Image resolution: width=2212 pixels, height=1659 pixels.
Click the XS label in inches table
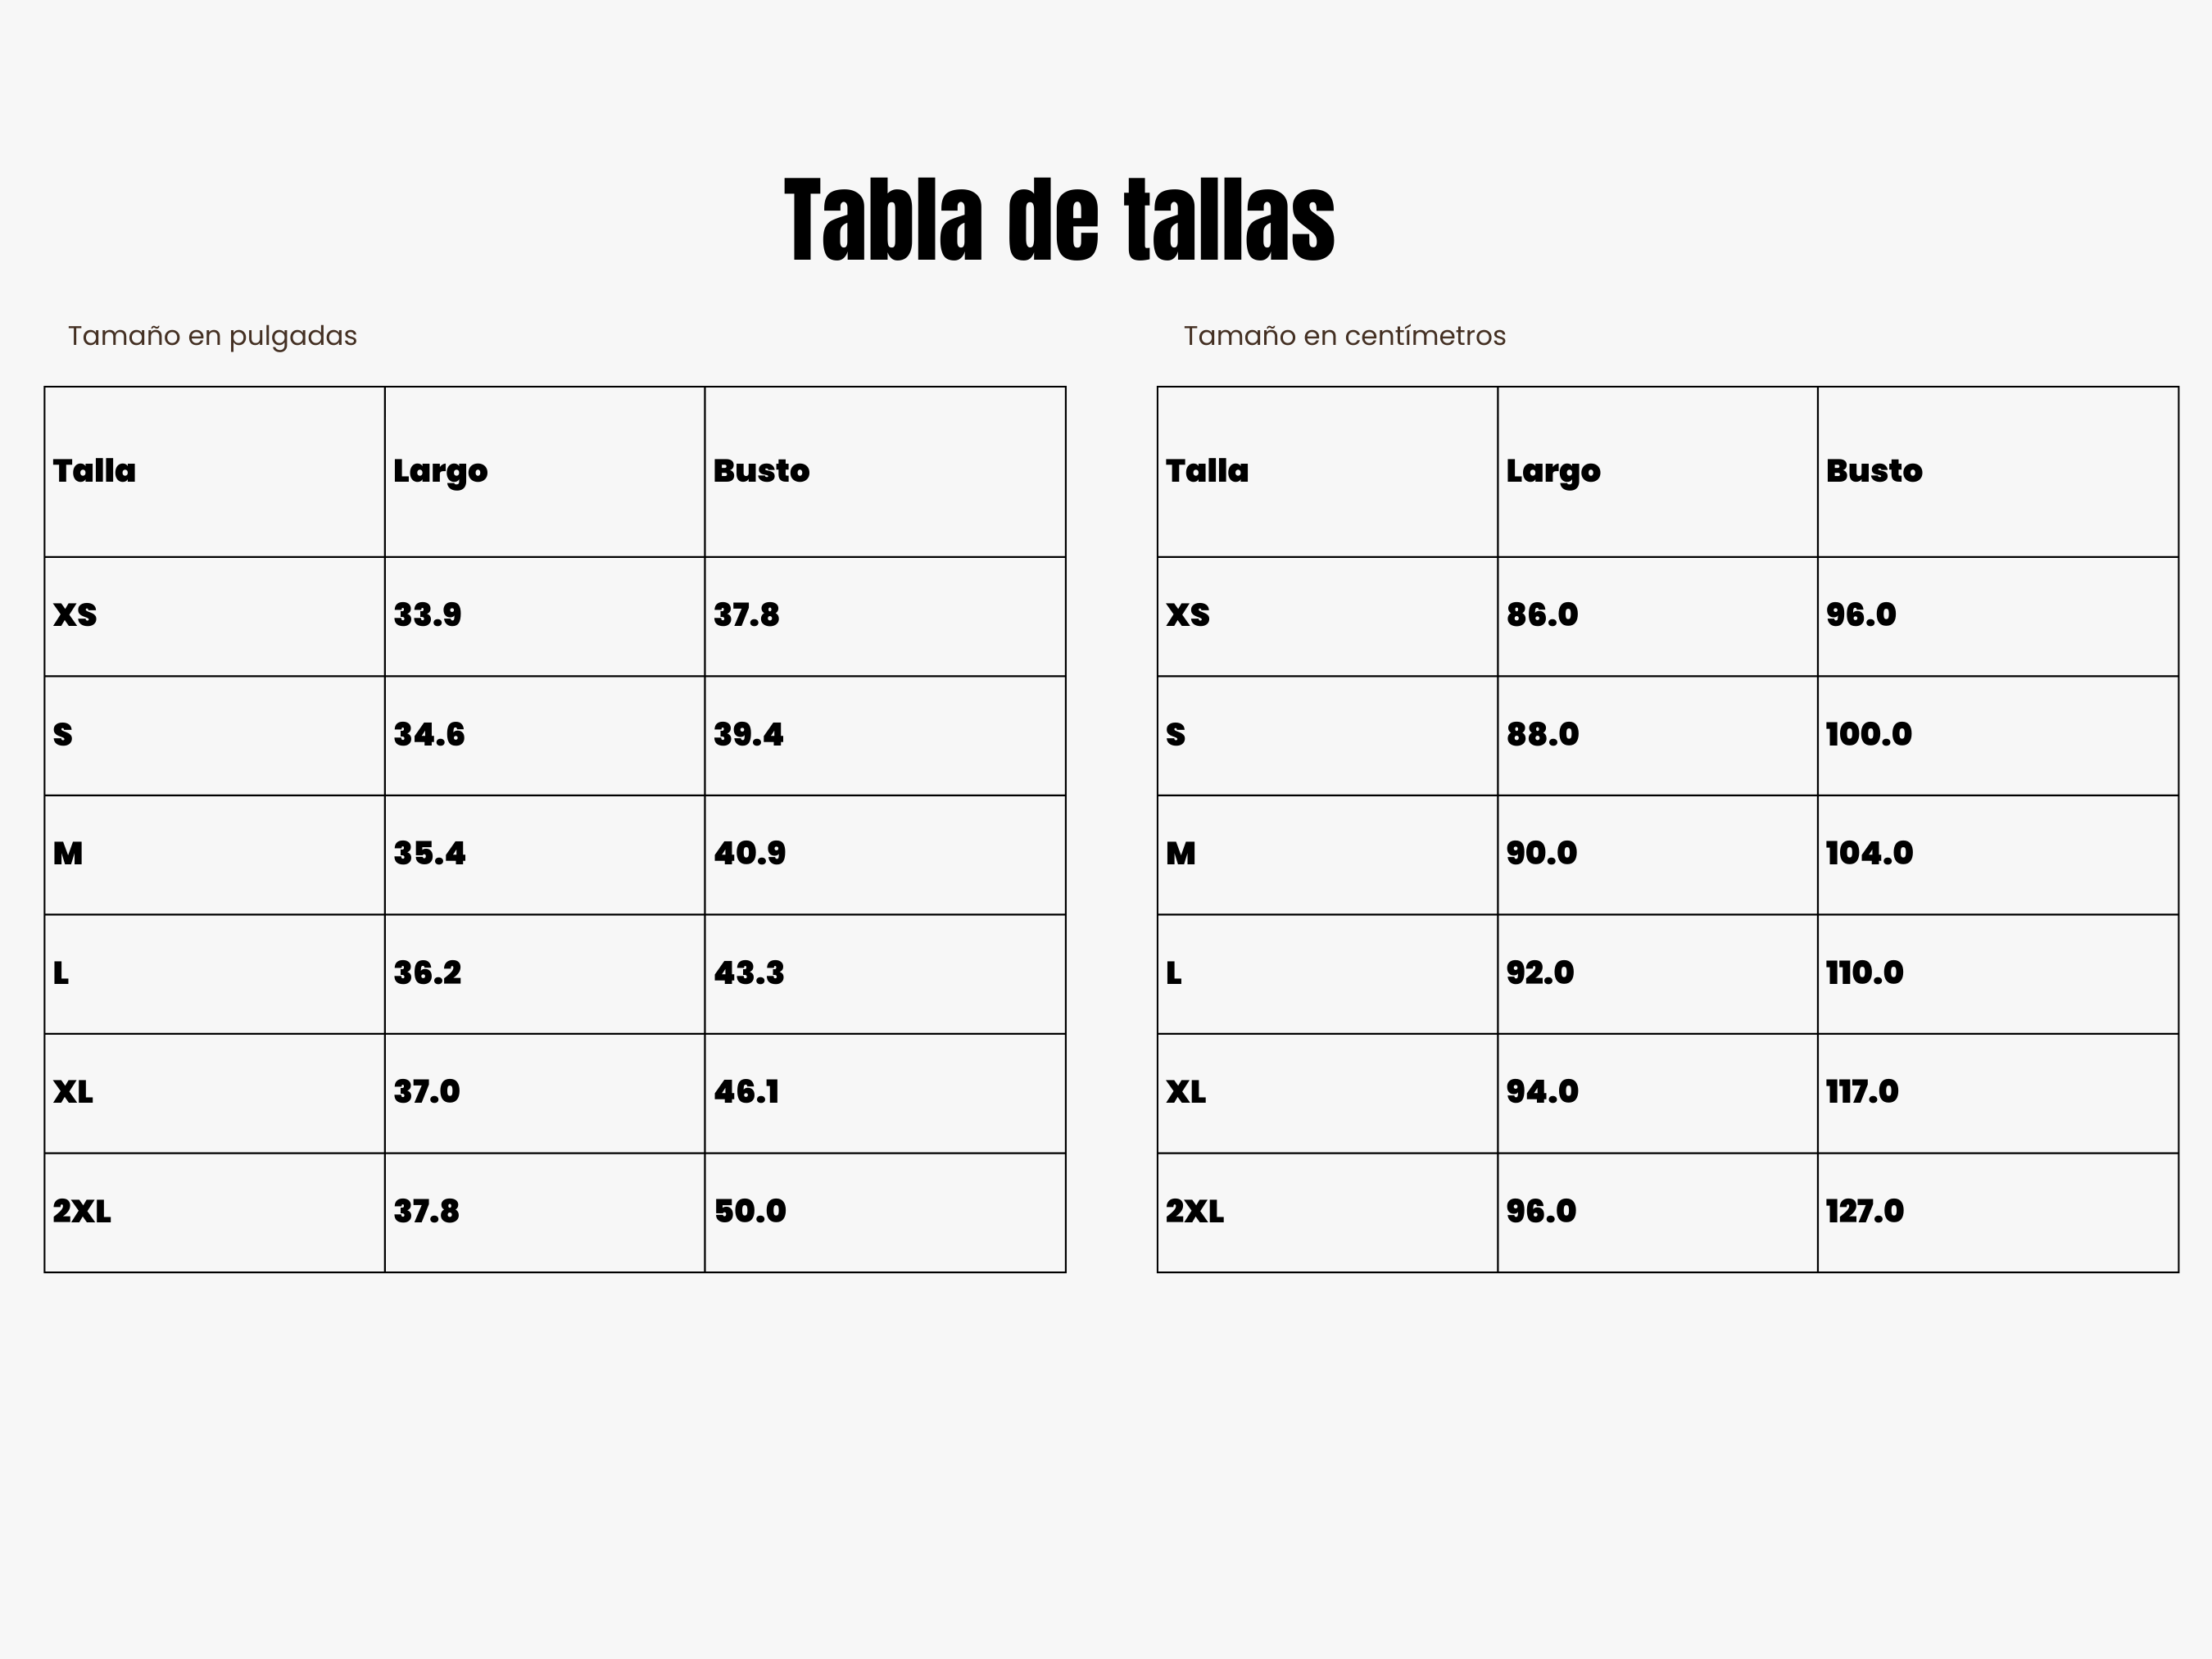click(75, 615)
